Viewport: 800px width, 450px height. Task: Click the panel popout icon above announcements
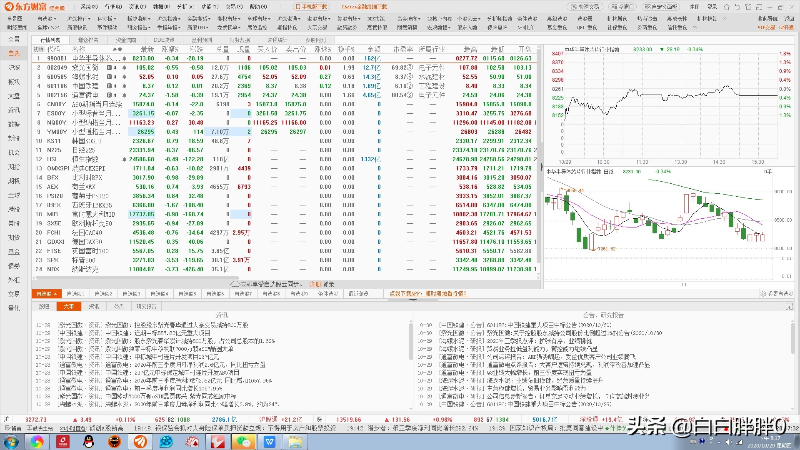[789, 306]
